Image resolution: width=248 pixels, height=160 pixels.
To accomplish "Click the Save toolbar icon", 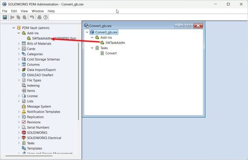I will pyautogui.click(x=5, y=17).
